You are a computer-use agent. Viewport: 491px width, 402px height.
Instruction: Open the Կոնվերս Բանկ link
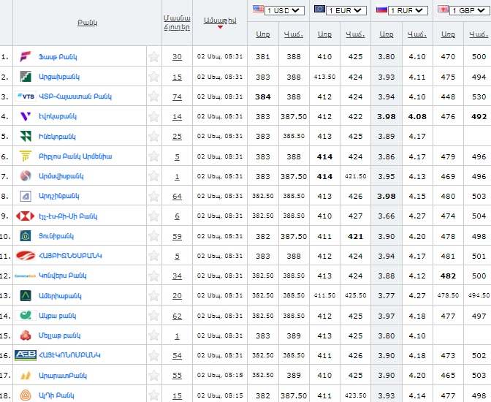click(63, 276)
